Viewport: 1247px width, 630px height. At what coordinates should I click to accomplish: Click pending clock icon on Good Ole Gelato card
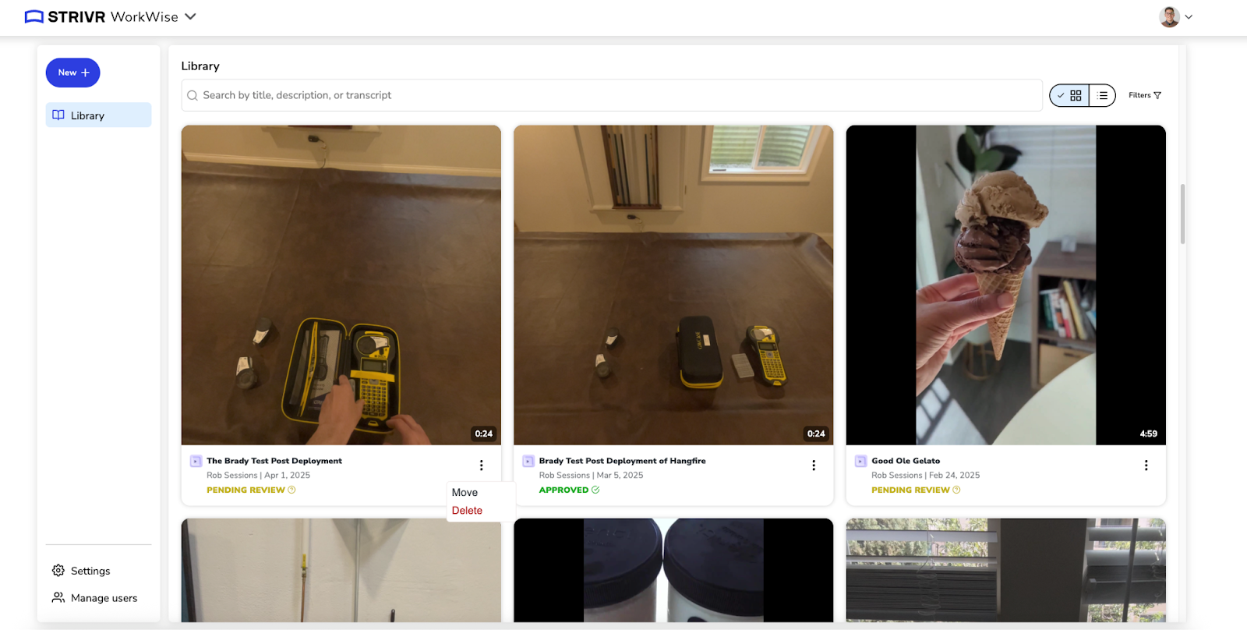coord(956,490)
